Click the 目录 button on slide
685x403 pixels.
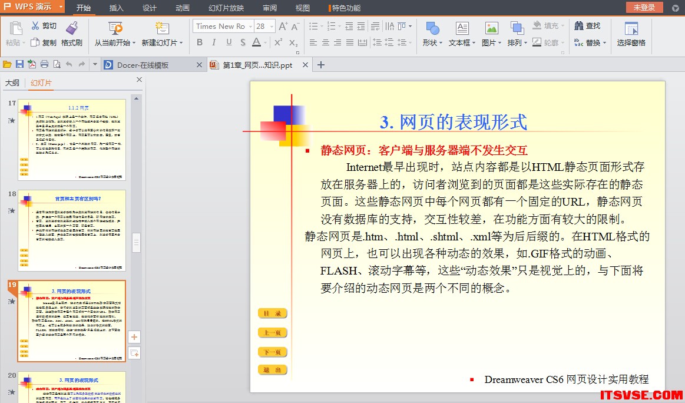click(273, 313)
